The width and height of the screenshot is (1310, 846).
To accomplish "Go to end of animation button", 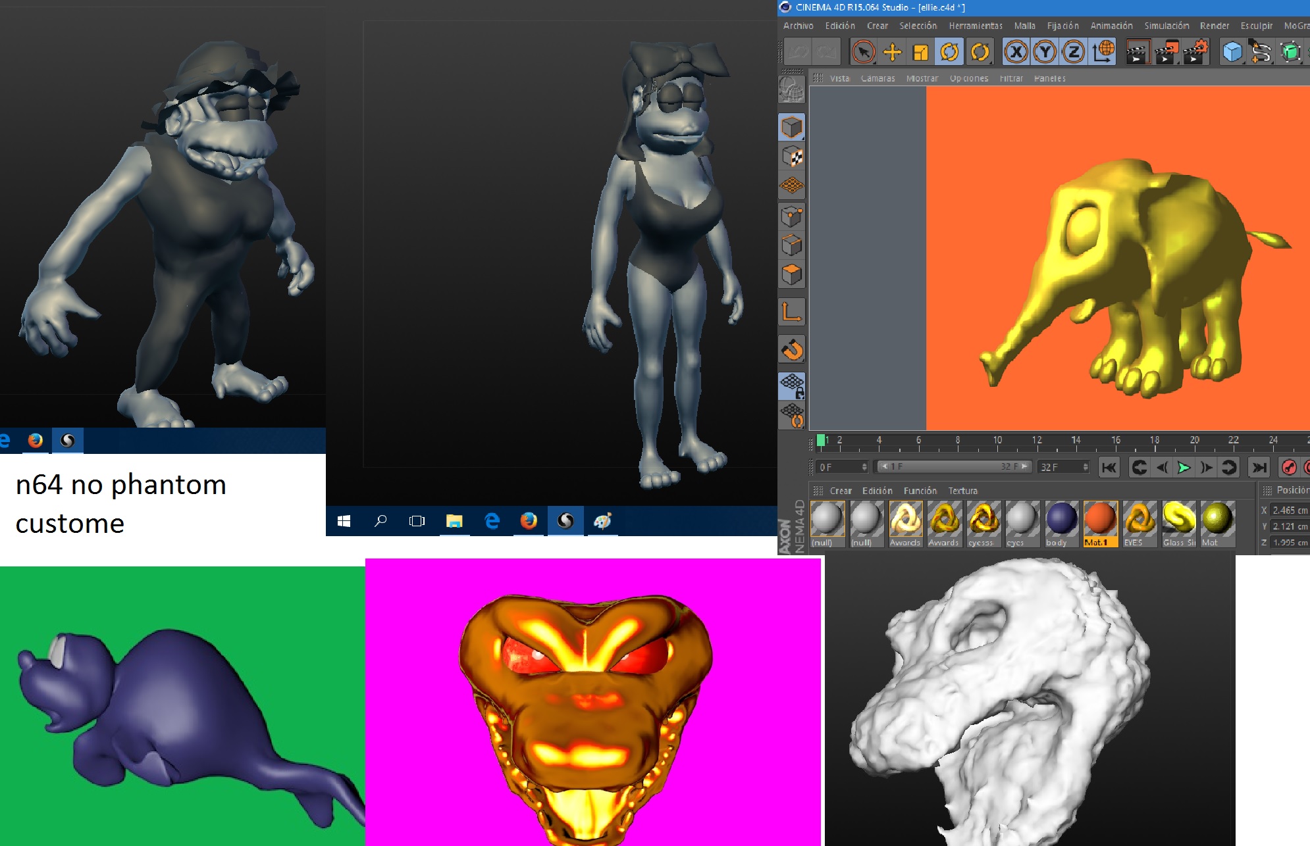I will point(1259,467).
